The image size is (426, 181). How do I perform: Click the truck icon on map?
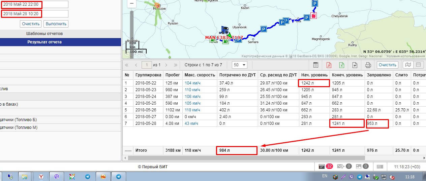click(x=224, y=30)
